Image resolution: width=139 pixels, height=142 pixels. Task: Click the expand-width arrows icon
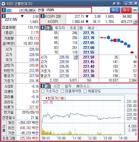(135, 10)
